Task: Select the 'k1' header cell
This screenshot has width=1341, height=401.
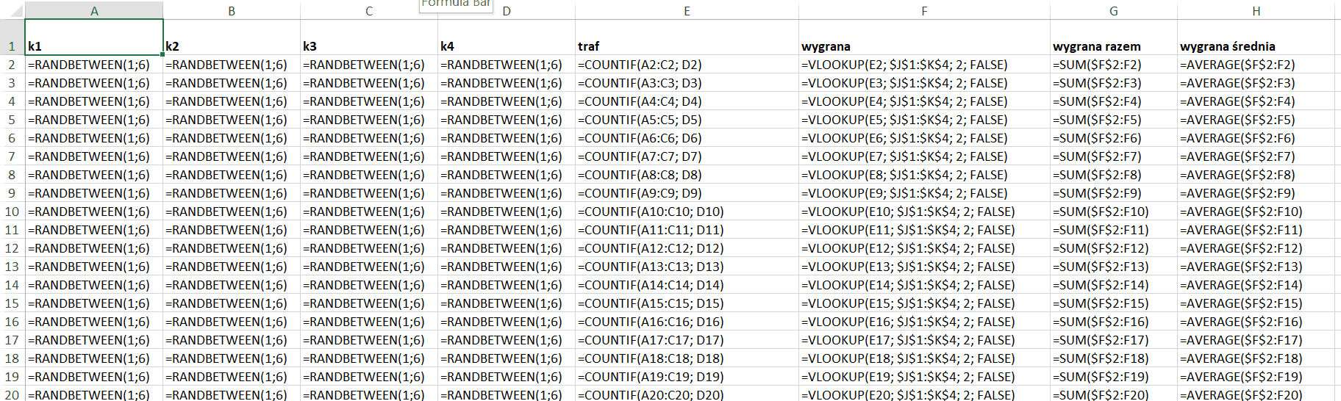Action: click(x=94, y=46)
